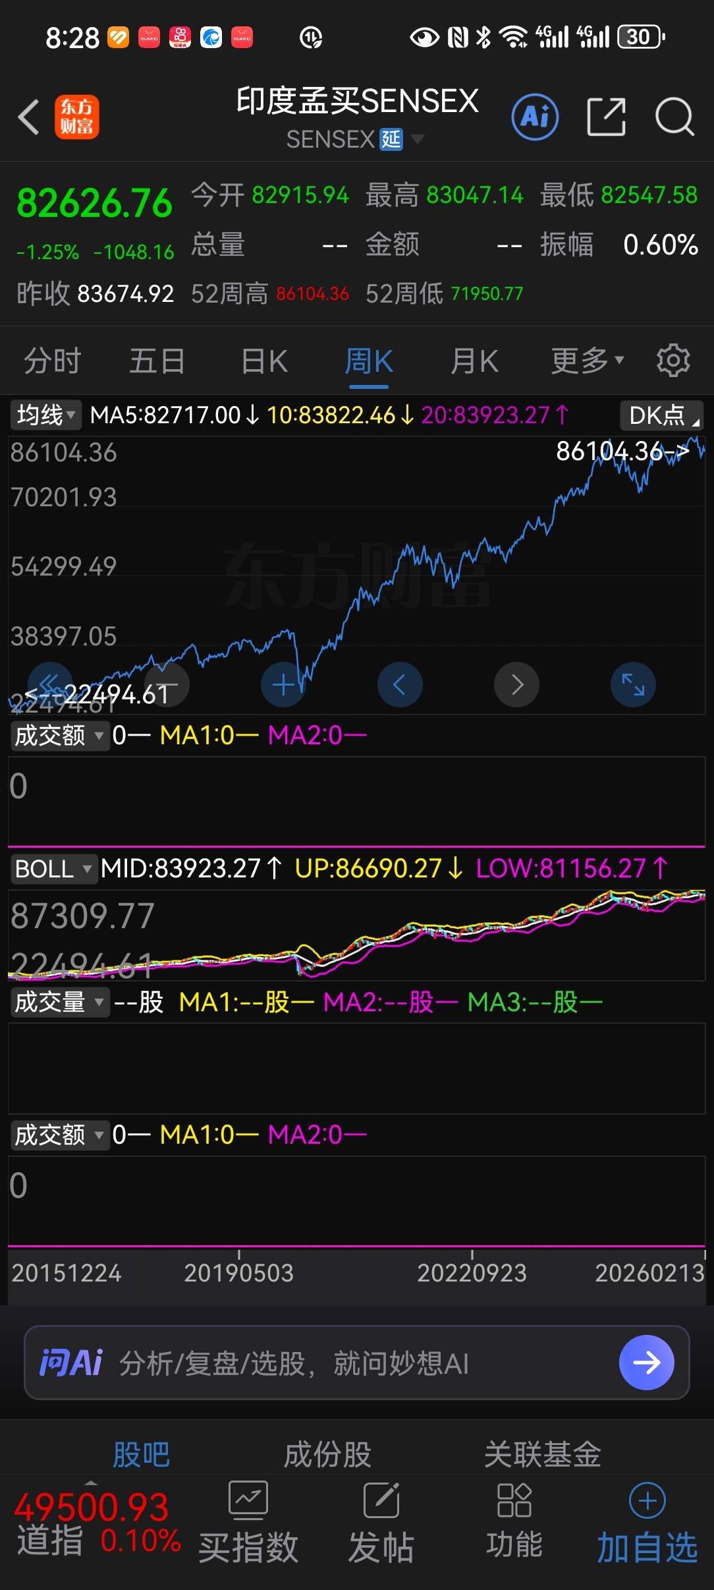Move chart right with arrow button
Image resolution: width=714 pixels, height=1590 pixels.
tap(517, 684)
